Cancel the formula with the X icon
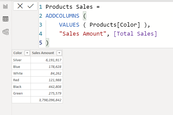The height and width of the screenshot is (115, 173). (x=20, y=6)
